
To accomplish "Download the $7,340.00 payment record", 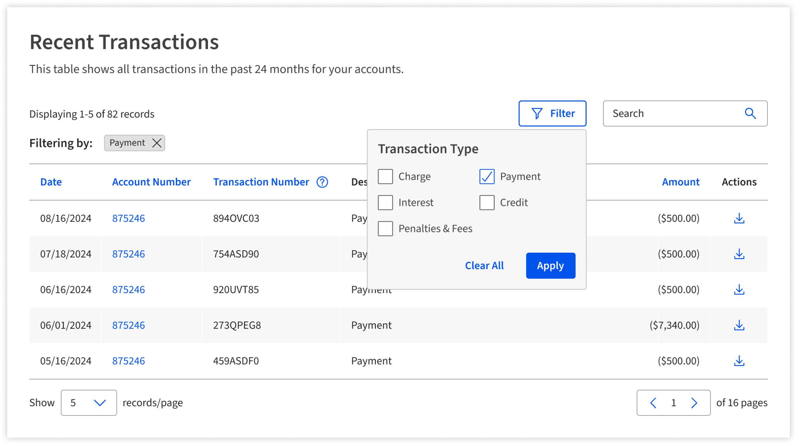I will pos(739,325).
